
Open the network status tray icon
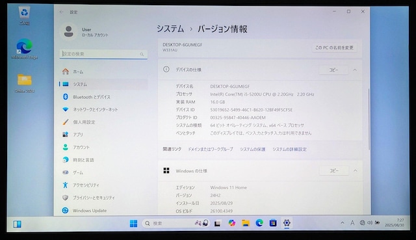[x=362, y=222]
